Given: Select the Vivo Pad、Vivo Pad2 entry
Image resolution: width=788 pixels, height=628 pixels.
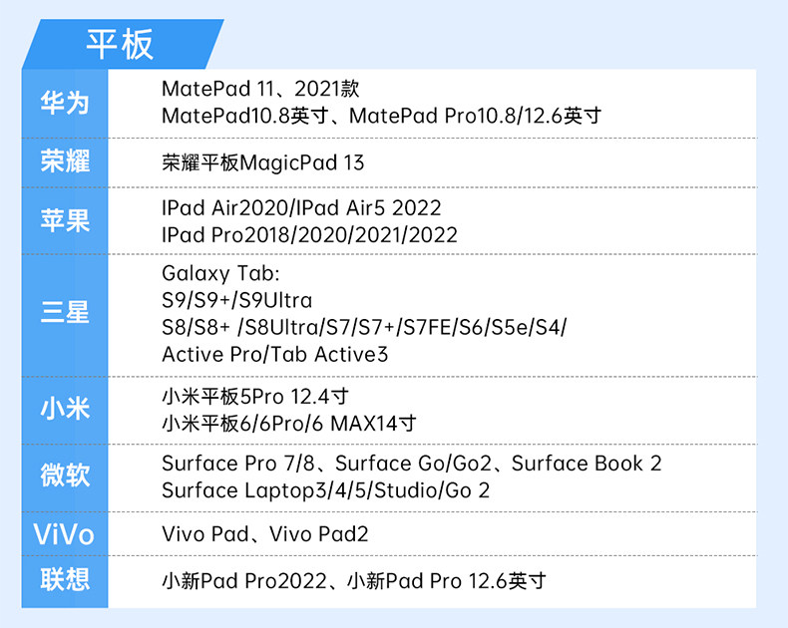Looking at the screenshot, I should [x=264, y=534].
